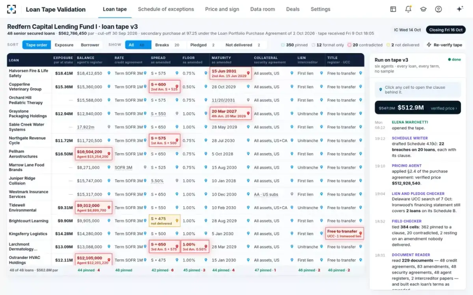Click the Closing Fri 16 Oct pill
473x295 pixels.
pos(446,30)
